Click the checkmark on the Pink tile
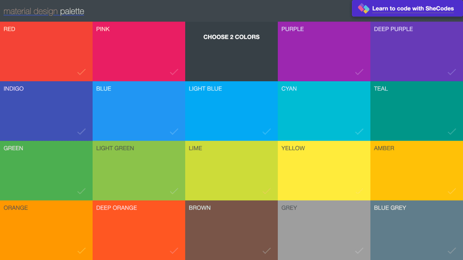 [x=174, y=72]
